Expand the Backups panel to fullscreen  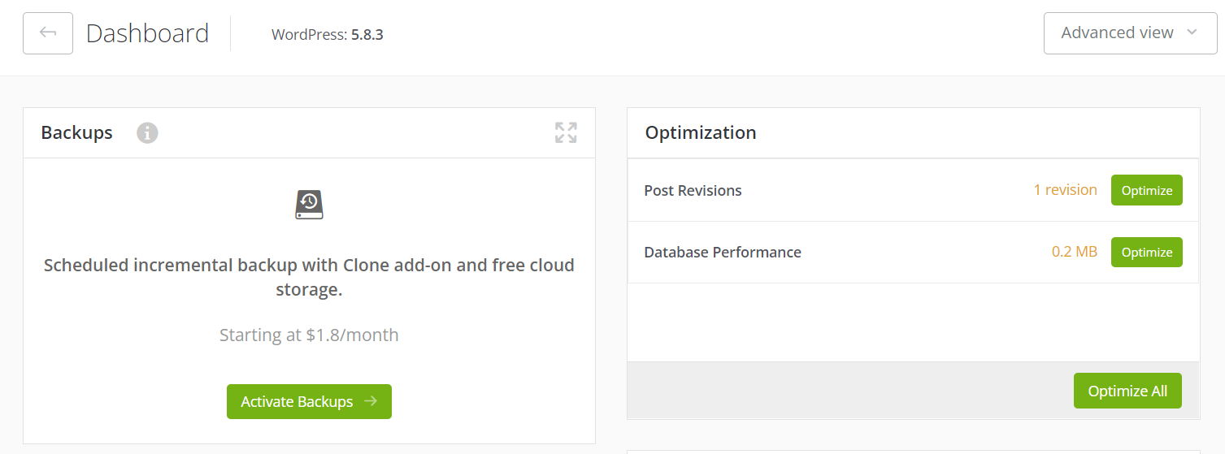566,132
